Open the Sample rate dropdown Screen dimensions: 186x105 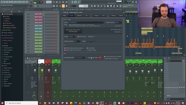point(118,22)
